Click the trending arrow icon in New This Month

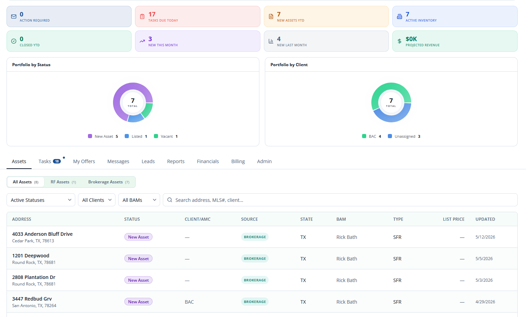142,41
